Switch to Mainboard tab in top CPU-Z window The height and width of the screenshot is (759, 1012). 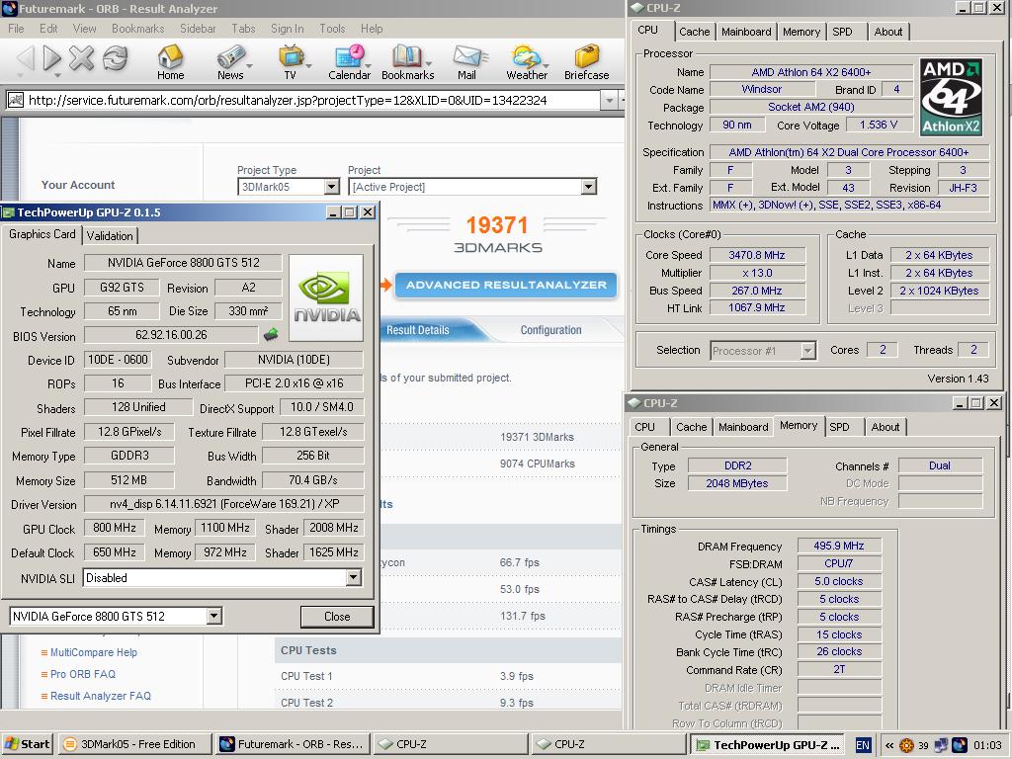pos(746,32)
